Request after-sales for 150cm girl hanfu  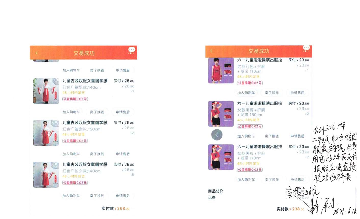(123, 154)
